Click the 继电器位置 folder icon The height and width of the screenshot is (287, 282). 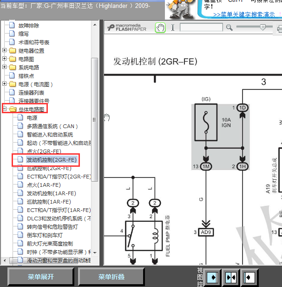[13, 50]
